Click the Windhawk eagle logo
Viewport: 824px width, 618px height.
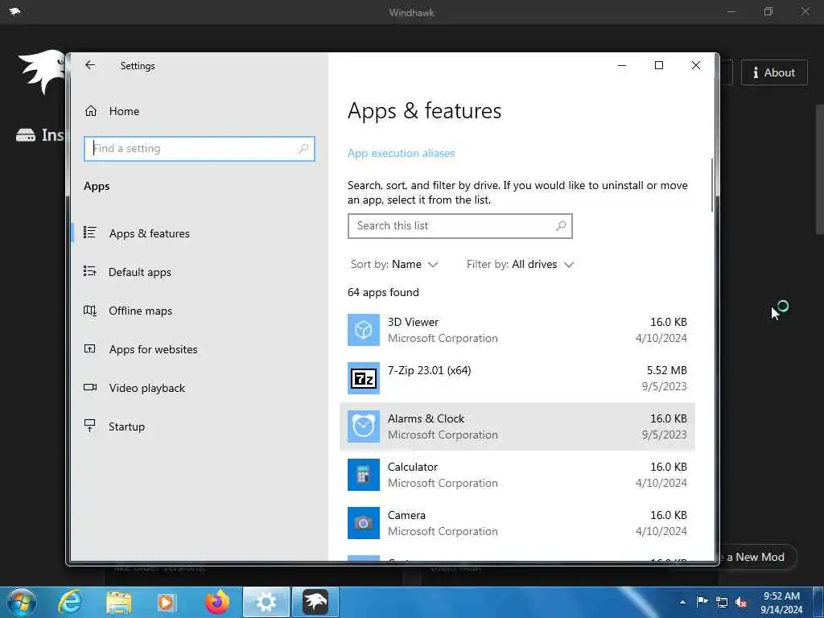coord(41,72)
